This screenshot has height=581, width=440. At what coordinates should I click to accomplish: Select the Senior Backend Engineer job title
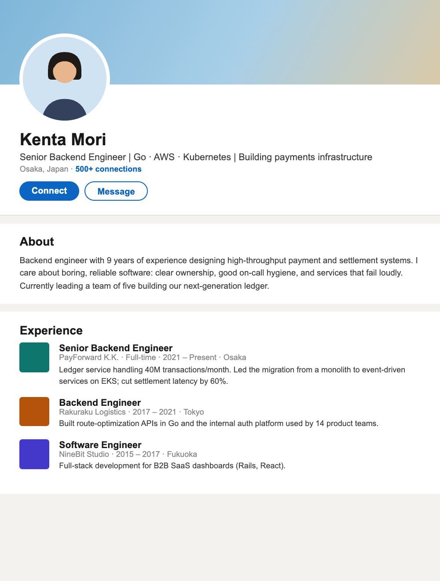116,348
